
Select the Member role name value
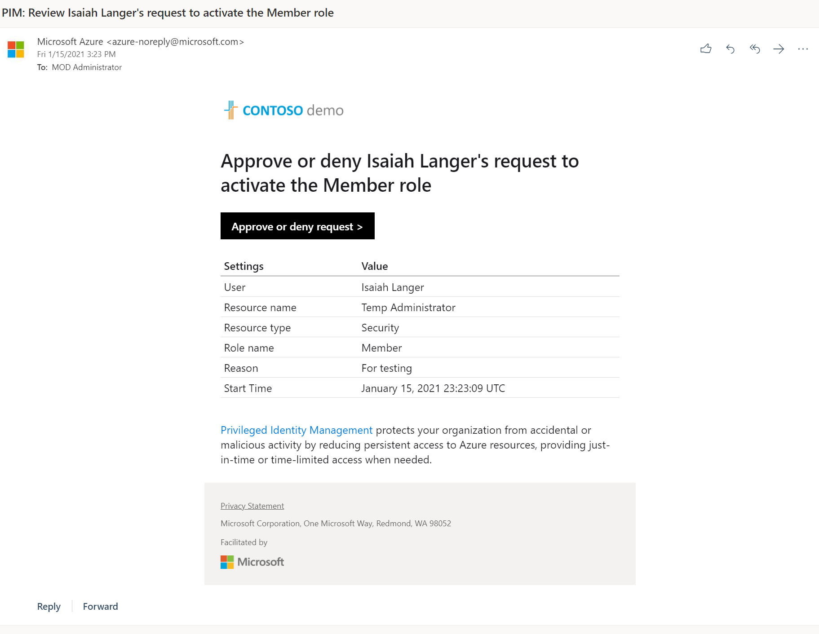coord(381,348)
